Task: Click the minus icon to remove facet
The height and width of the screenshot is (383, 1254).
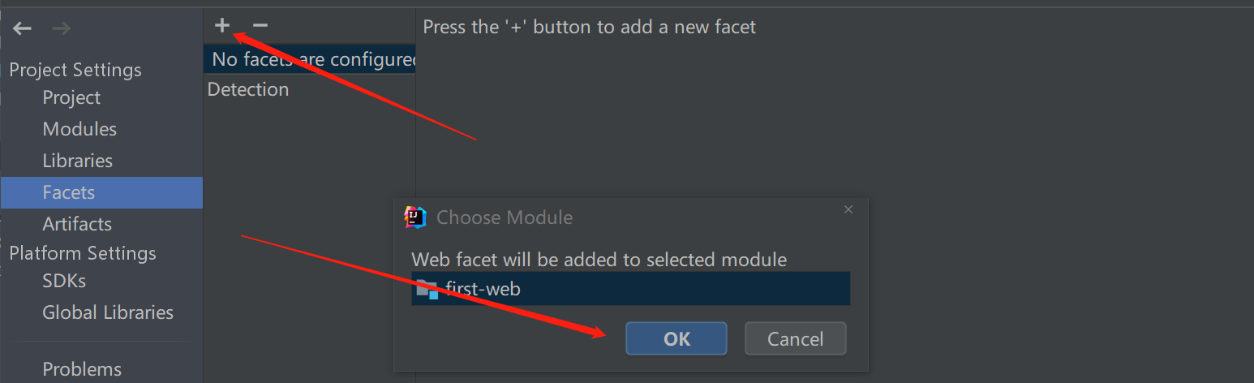Action: [x=260, y=26]
